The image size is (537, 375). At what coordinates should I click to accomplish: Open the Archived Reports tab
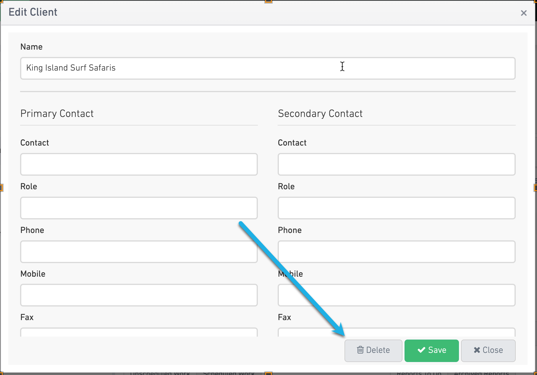481,373
